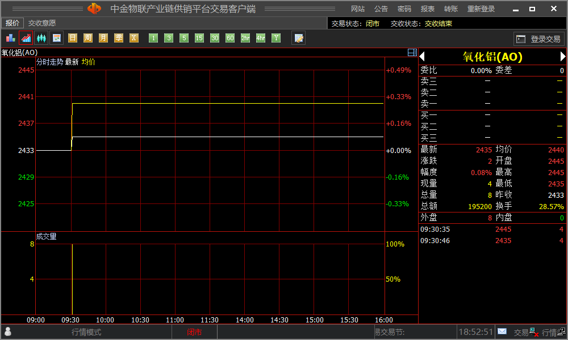Select 5-minute period button

pos(184,38)
